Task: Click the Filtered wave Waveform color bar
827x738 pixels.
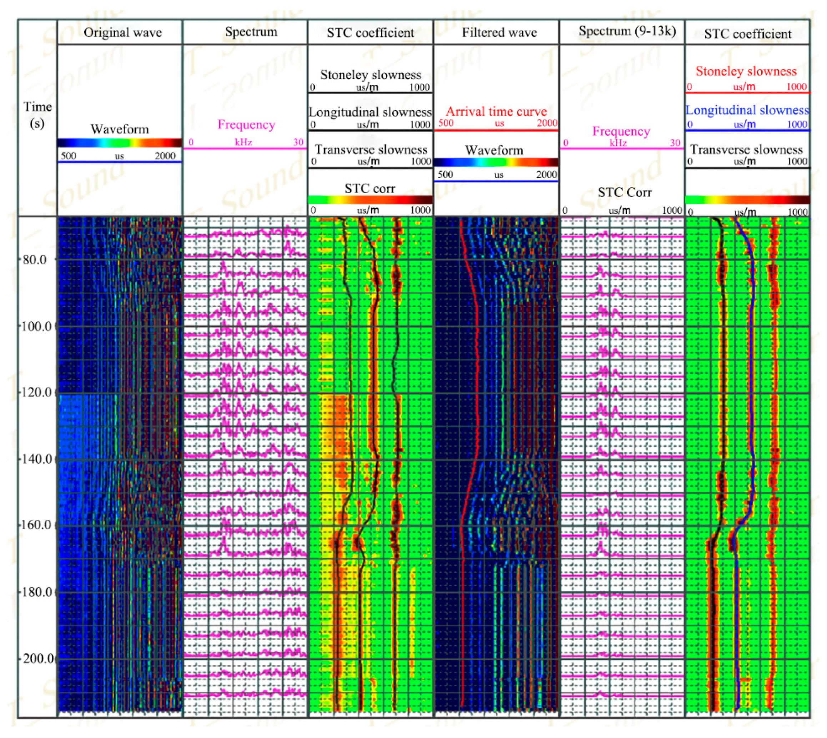Action: [496, 162]
